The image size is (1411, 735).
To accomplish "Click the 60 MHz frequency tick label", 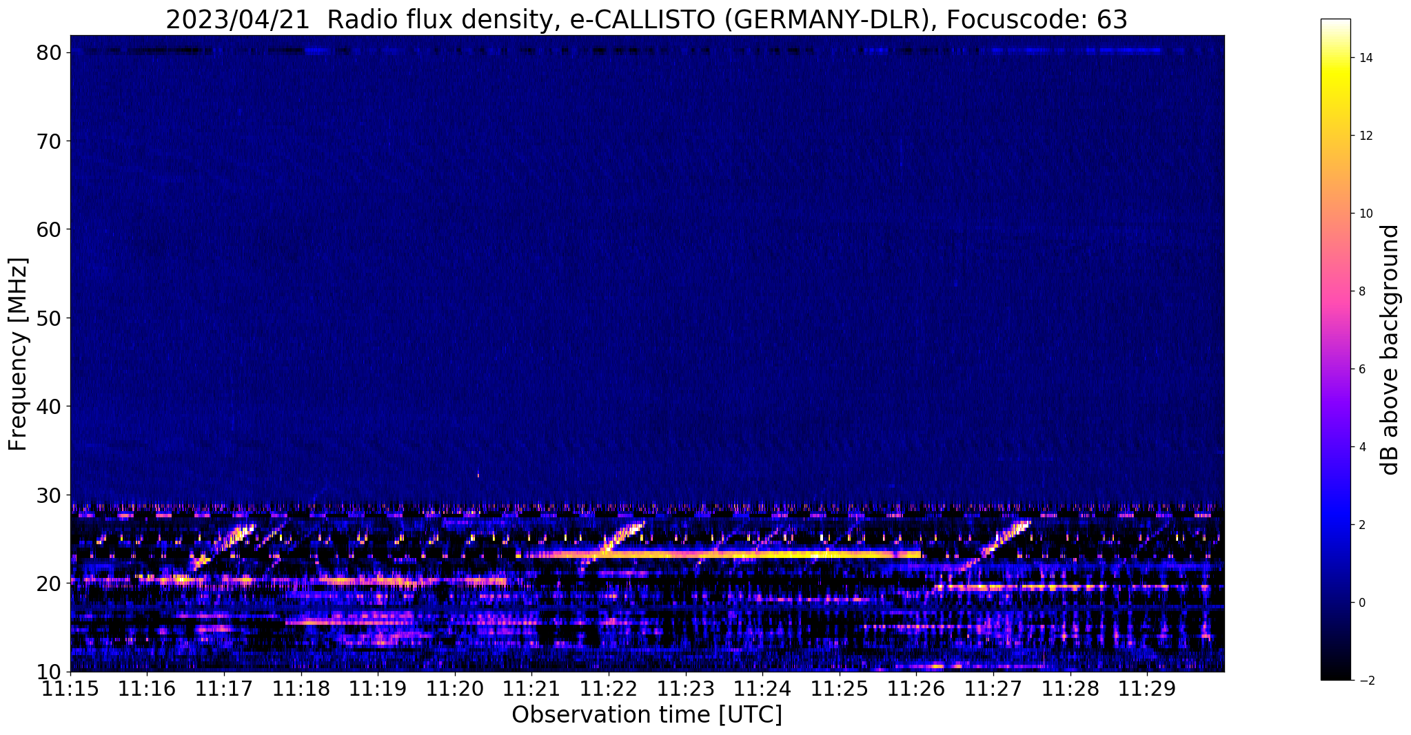I will coord(50,229).
